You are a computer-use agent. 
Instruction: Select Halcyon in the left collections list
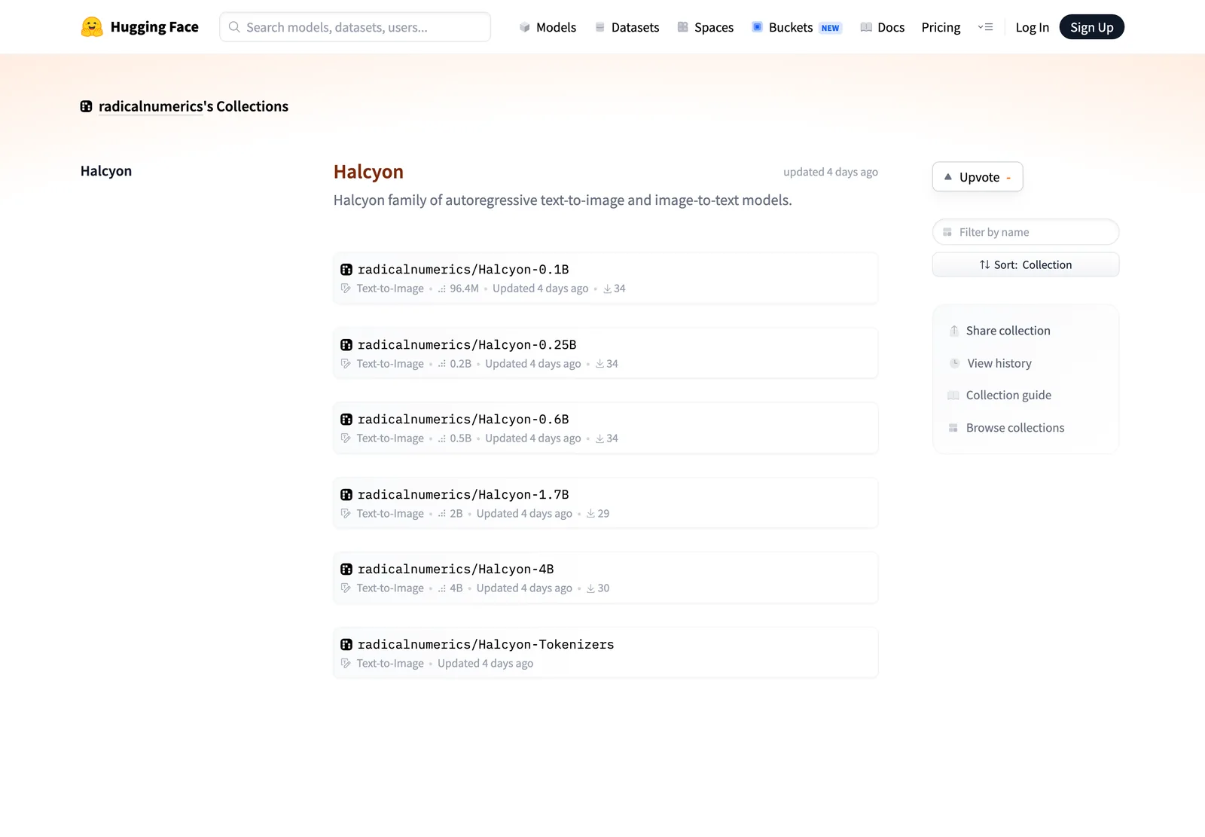click(x=106, y=171)
